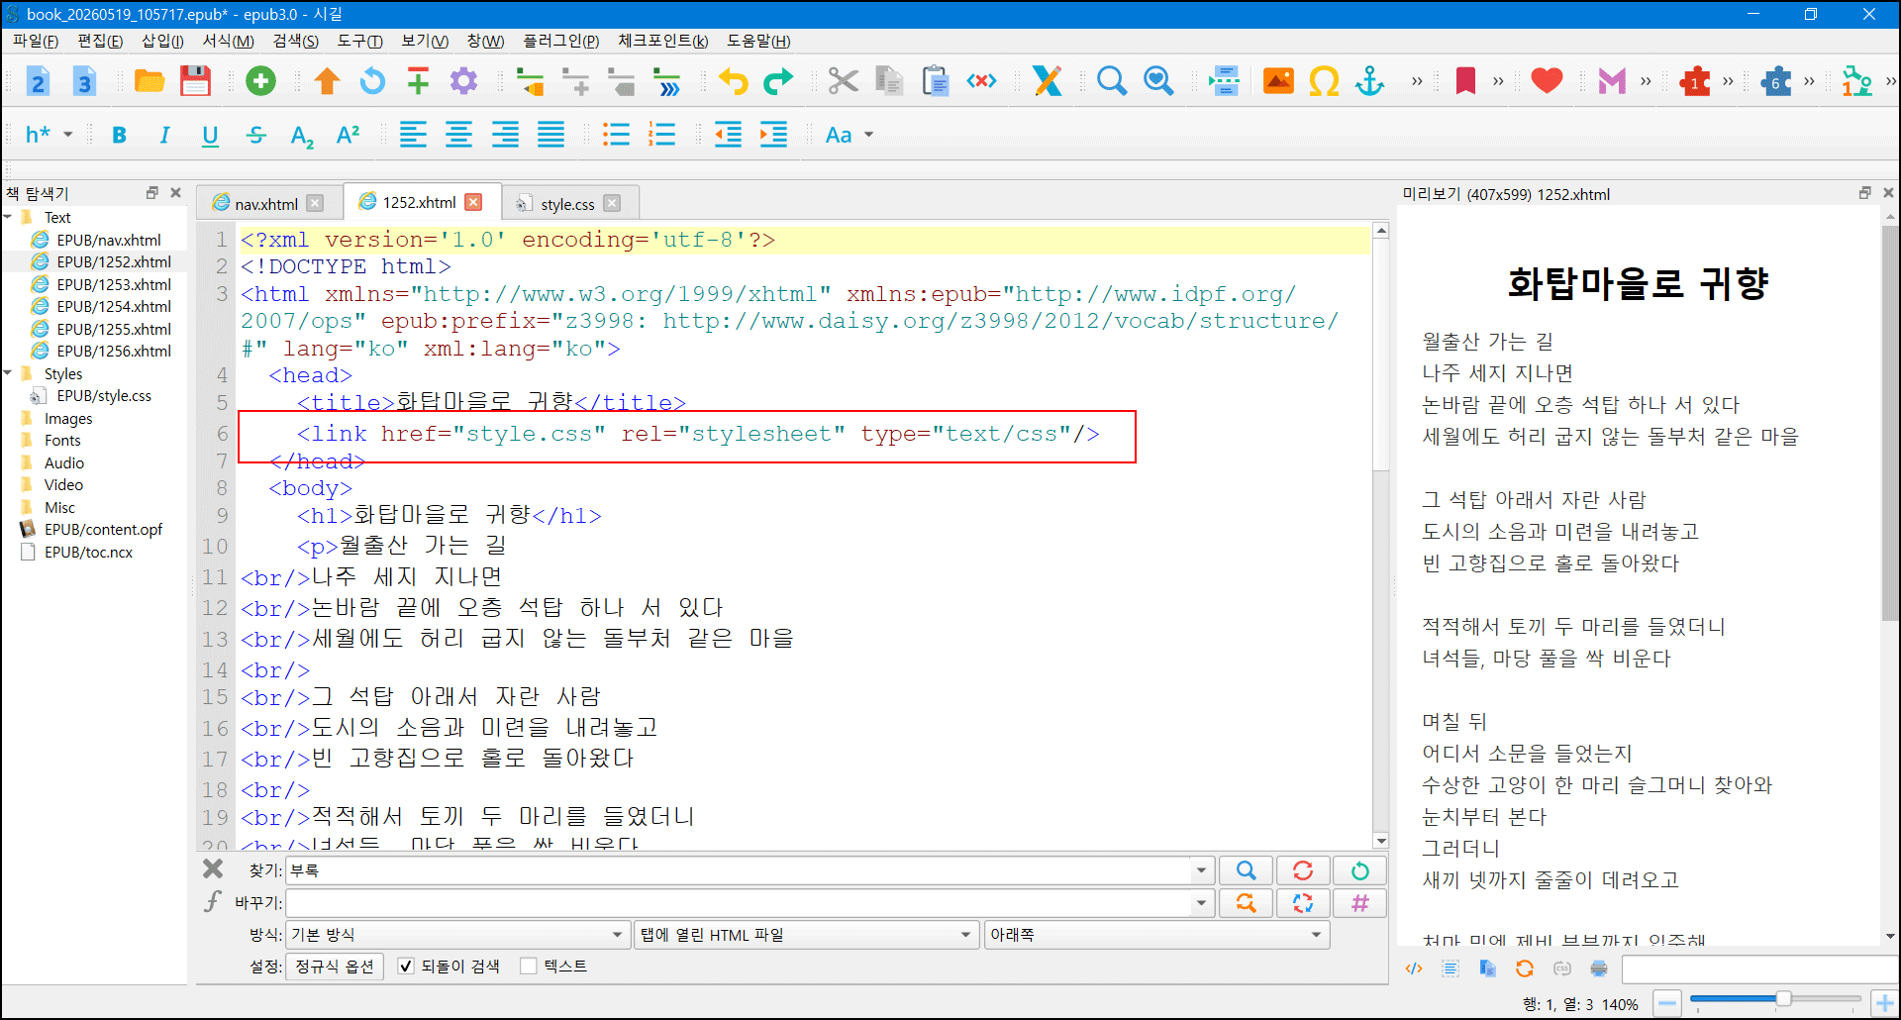Click the green redo arrow icon
This screenshot has width=1901, height=1020.
coord(778,81)
